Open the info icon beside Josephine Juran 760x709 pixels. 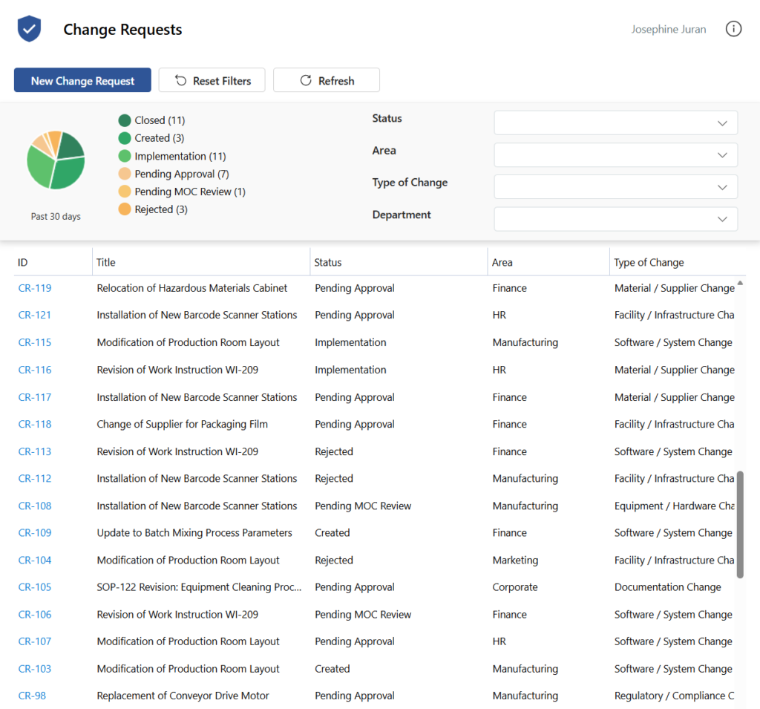point(733,29)
